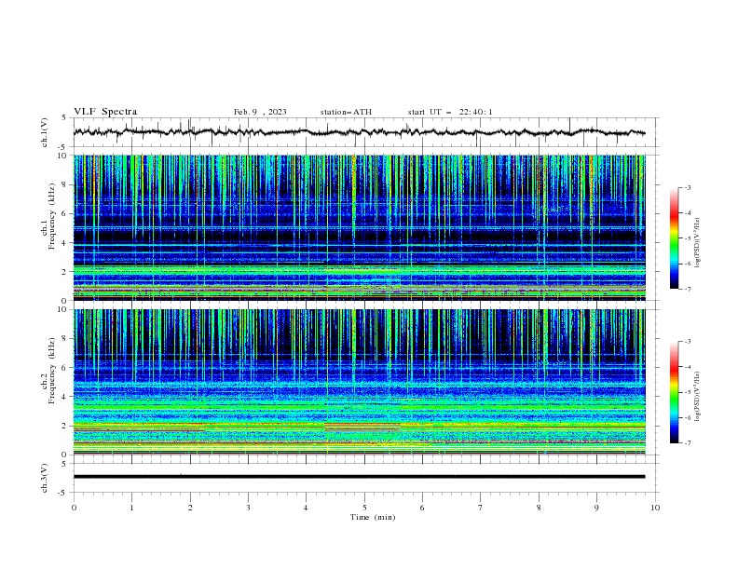Click the "4" kHz tick on ch.2 axis
The image size is (738, 570).
65,397
